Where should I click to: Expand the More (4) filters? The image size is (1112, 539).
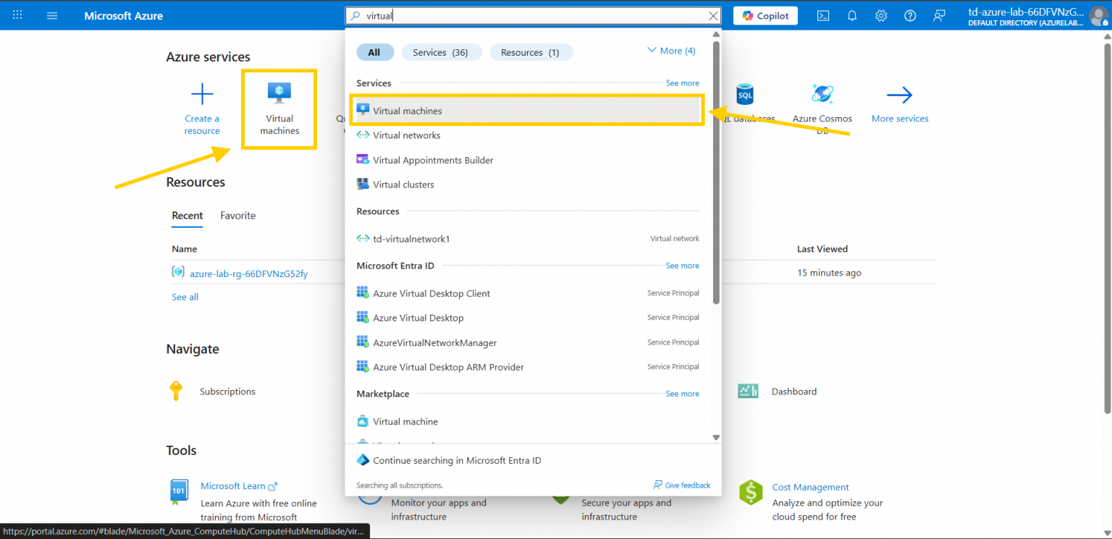pos(671,51)
